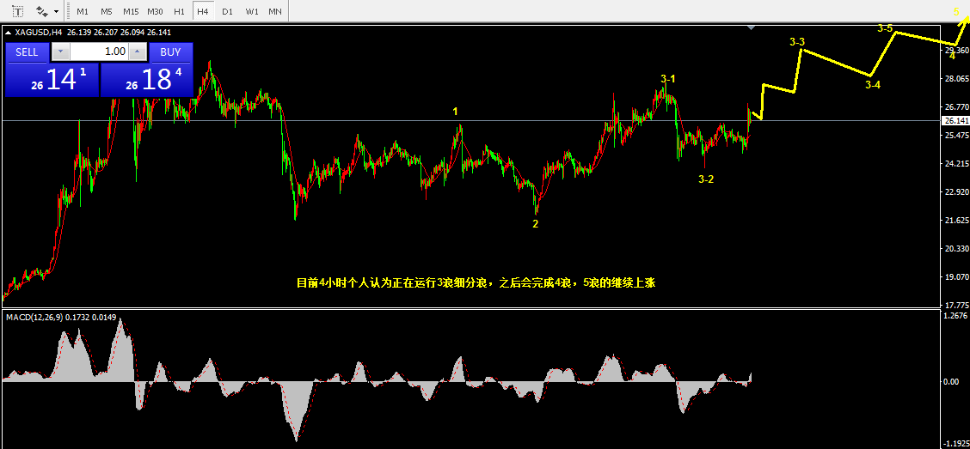Image resolution: width=970 pixels, height=449 pixels.
Task: Increase the trade volume with up arrow
Action: click(x=138, y=52)
